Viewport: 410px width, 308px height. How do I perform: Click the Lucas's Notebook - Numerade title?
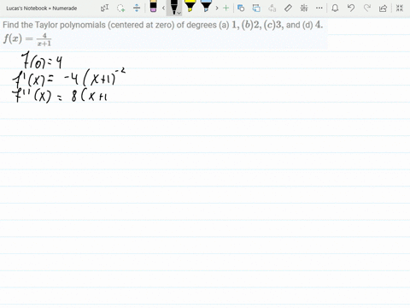coord(42,9)
